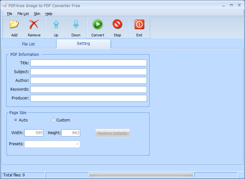The height and width of the screenshot is (179, 245).
Task: Switch to the File List tab
Action: pos(28,44)
